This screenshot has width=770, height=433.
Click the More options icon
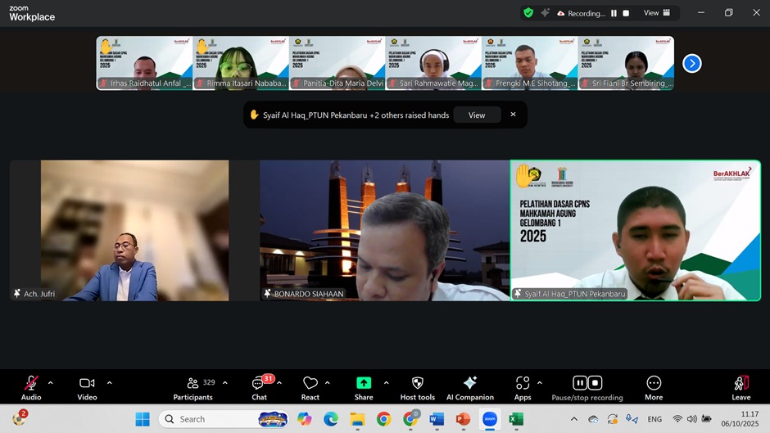point(654,383)
